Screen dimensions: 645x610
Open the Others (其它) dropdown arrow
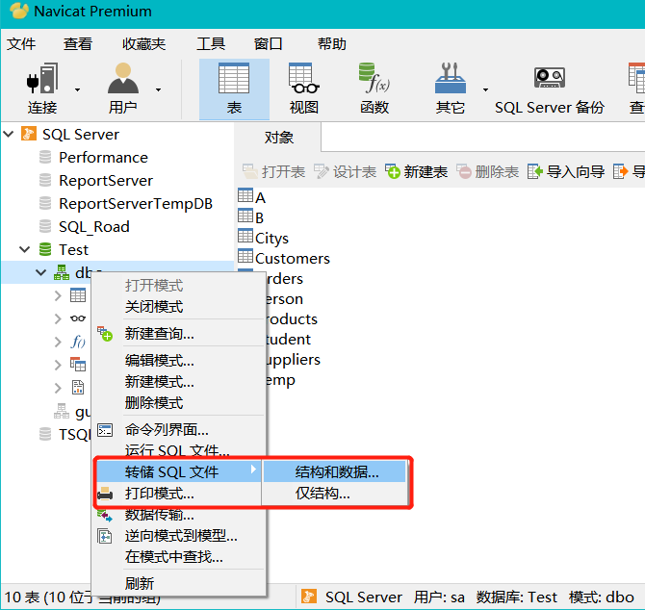(x=485, y=89)
